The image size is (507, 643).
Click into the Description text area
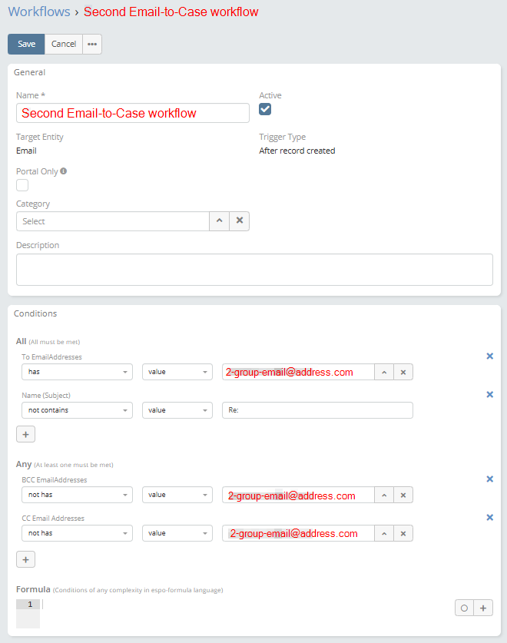253,270
